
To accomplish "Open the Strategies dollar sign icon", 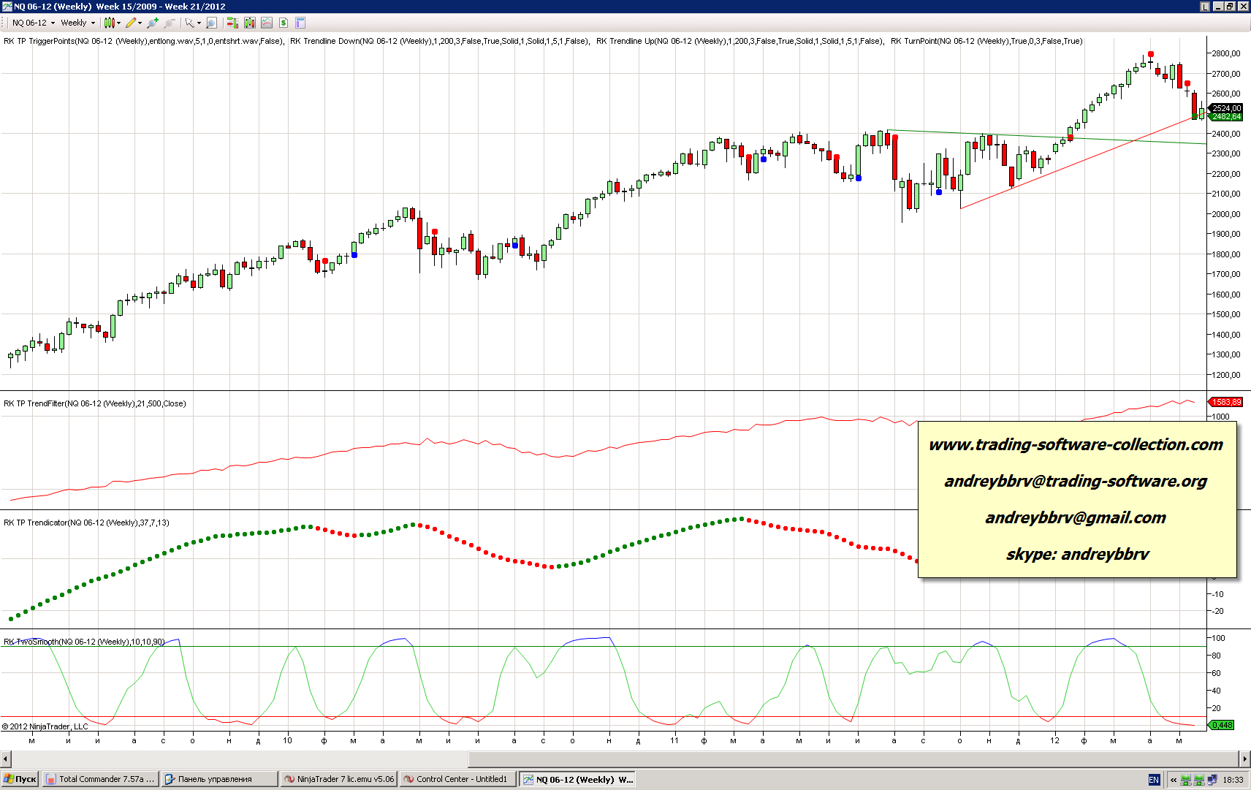I will 284,23.
